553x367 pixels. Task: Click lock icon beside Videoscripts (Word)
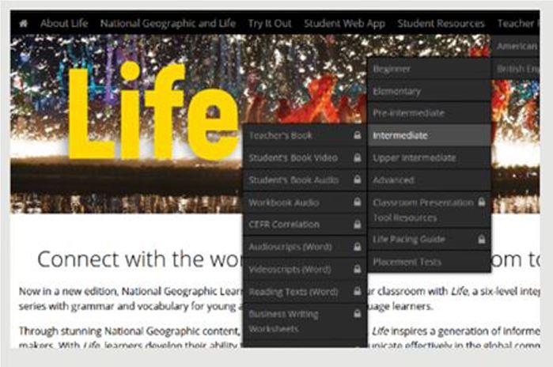[x=358, y=269]
